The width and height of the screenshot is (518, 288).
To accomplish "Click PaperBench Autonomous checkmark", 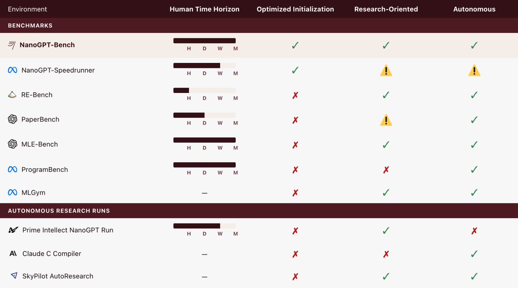I will pyautogui.click(x=474, y=119).
